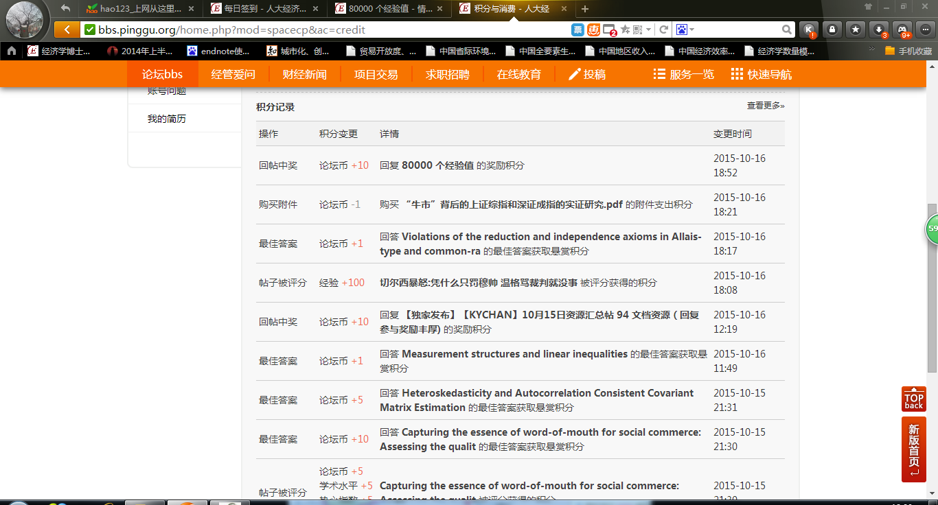Click the 投稿 pencil link in the navigation bar

point(588,75)
